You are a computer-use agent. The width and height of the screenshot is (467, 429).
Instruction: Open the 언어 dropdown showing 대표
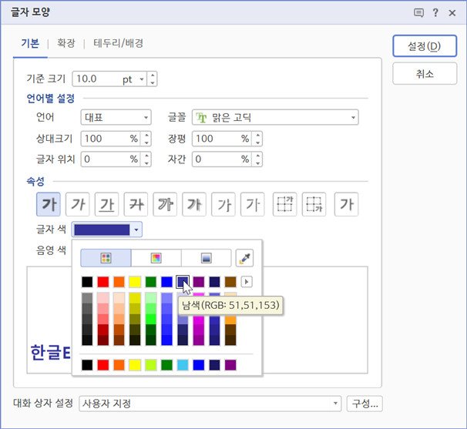click(x=116, y=117)
